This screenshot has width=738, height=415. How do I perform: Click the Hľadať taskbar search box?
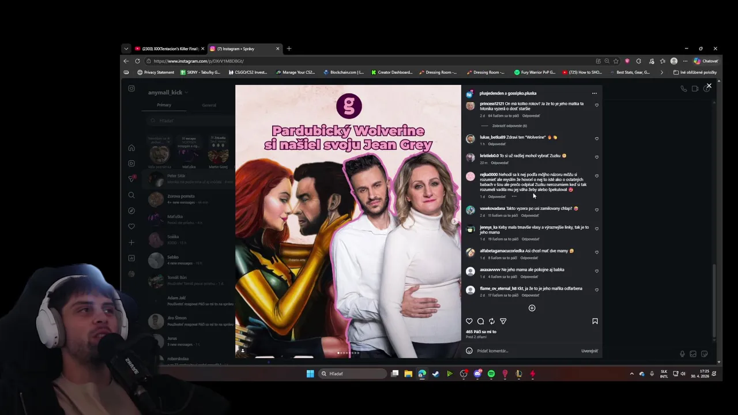tap(353, 373)
